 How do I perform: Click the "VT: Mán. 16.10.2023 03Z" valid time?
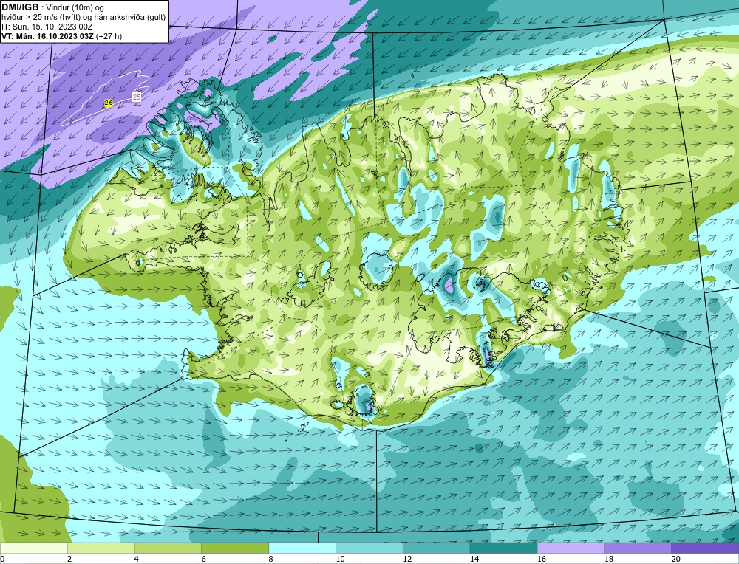click(47, 36)
